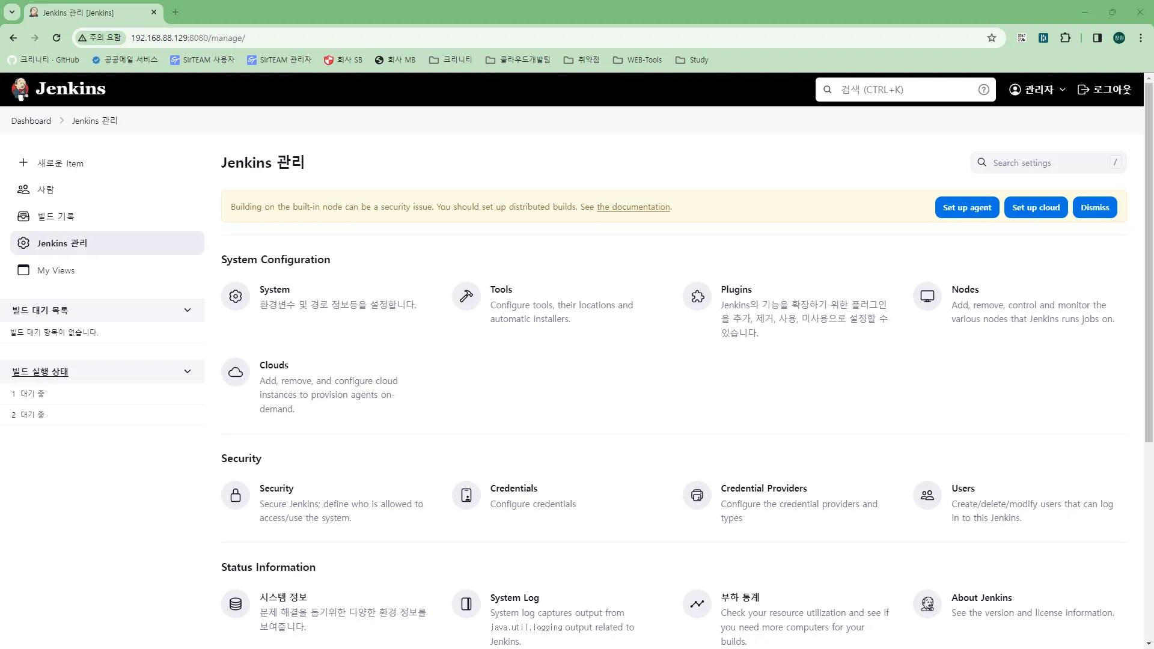Dismiss the security warning banner
Image resolution: width=1154 pixels, height=649 pixels.
(x=1094, y=207)
